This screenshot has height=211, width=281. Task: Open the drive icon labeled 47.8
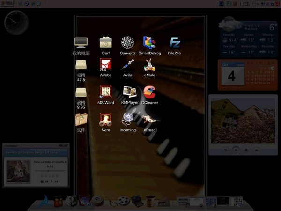tap(81, 65)
